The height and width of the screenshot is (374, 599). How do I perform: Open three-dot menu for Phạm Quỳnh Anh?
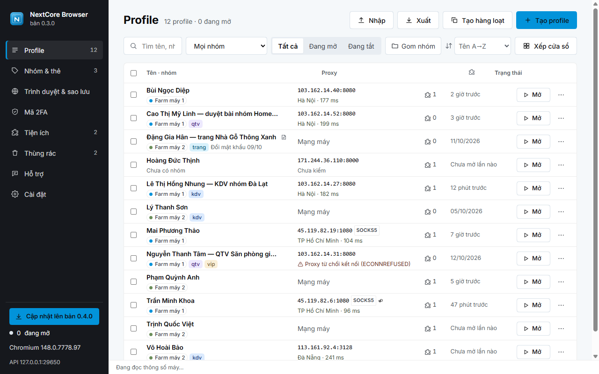[561, 281]
